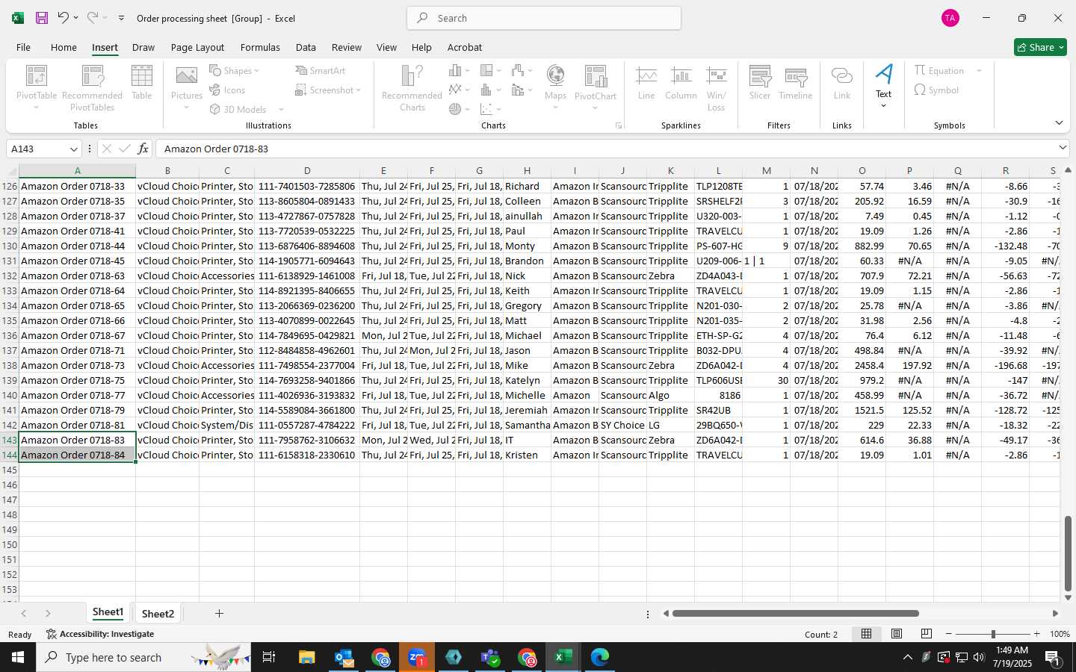Image resolution: width=1076 pixels, height=672 pixels.
Task: Select the Sheet1 tab
Action: tap(108, 612)
